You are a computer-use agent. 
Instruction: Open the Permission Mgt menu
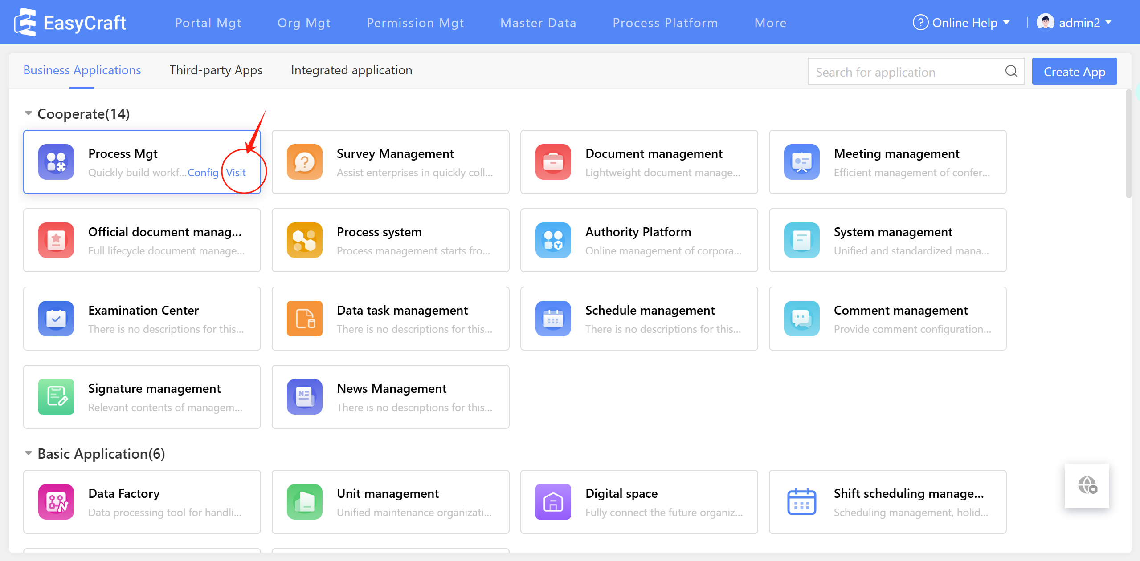[x=415, y=23]
